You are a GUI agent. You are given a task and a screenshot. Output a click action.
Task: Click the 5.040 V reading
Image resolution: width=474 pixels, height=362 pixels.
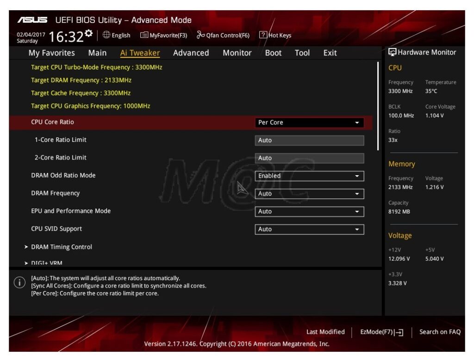coord(434,259)
